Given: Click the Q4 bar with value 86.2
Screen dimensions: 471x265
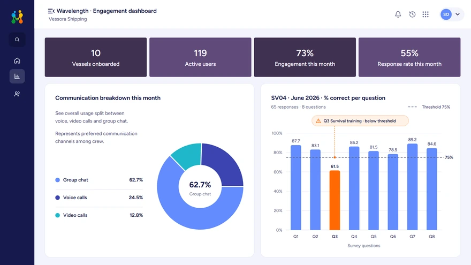Looking at the screenshot, I should (x=354, y=188).
